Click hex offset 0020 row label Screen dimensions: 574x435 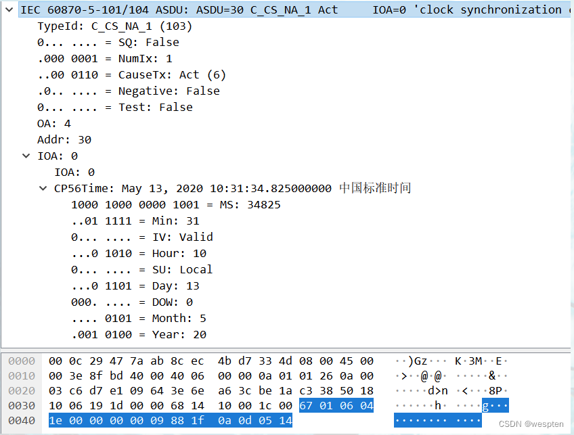pos(22,391)
